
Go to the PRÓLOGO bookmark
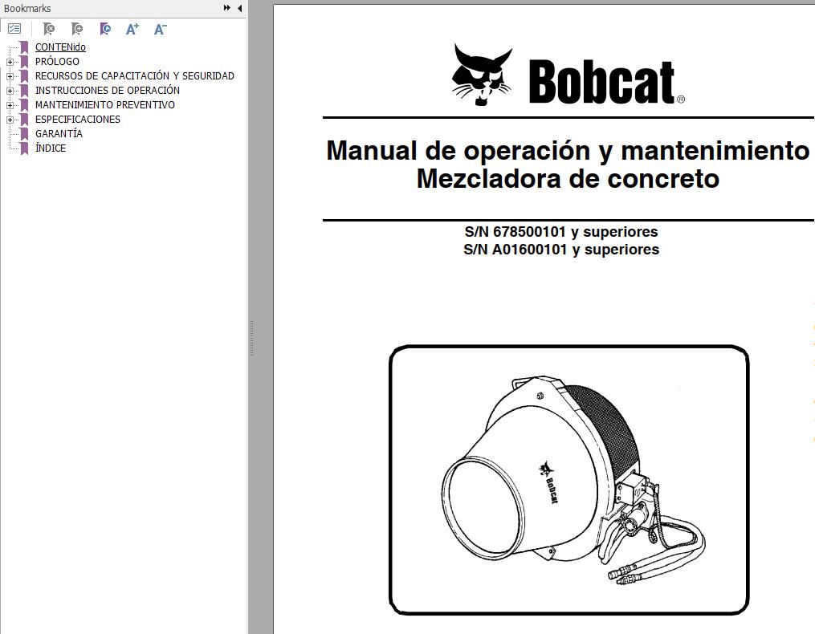coord(57,61)
